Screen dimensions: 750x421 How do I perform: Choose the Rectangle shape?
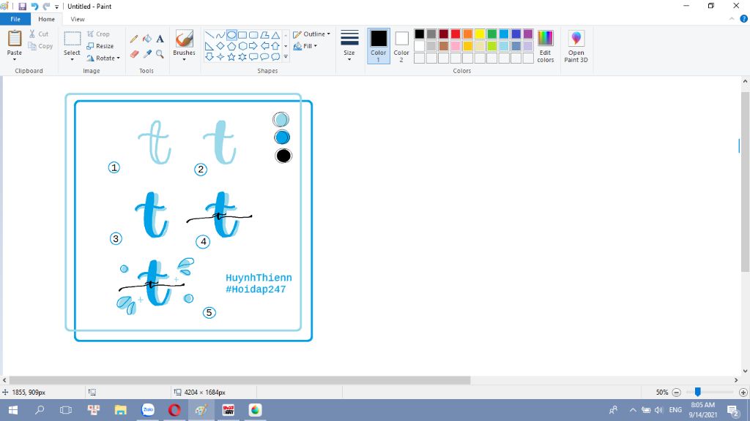(x=242, y=35)
